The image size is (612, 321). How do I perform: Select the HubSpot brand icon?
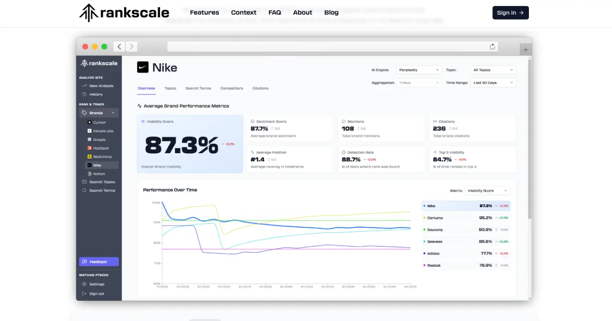click(90, 148)
